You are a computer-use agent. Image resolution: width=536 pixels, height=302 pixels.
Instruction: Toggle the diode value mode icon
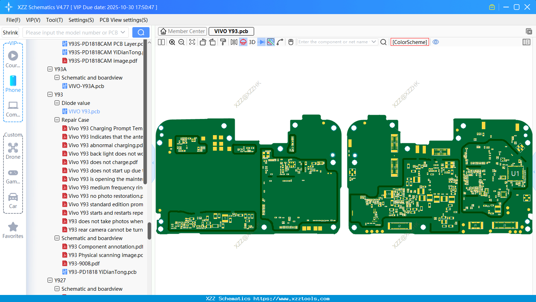click(261, 42)
